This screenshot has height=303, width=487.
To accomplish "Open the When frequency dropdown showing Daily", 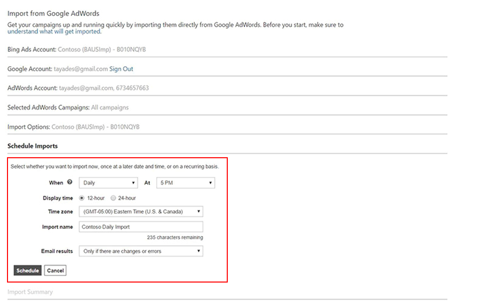I will pos(108,183).
